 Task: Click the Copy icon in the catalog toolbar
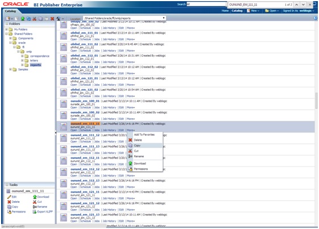[40, 19]
